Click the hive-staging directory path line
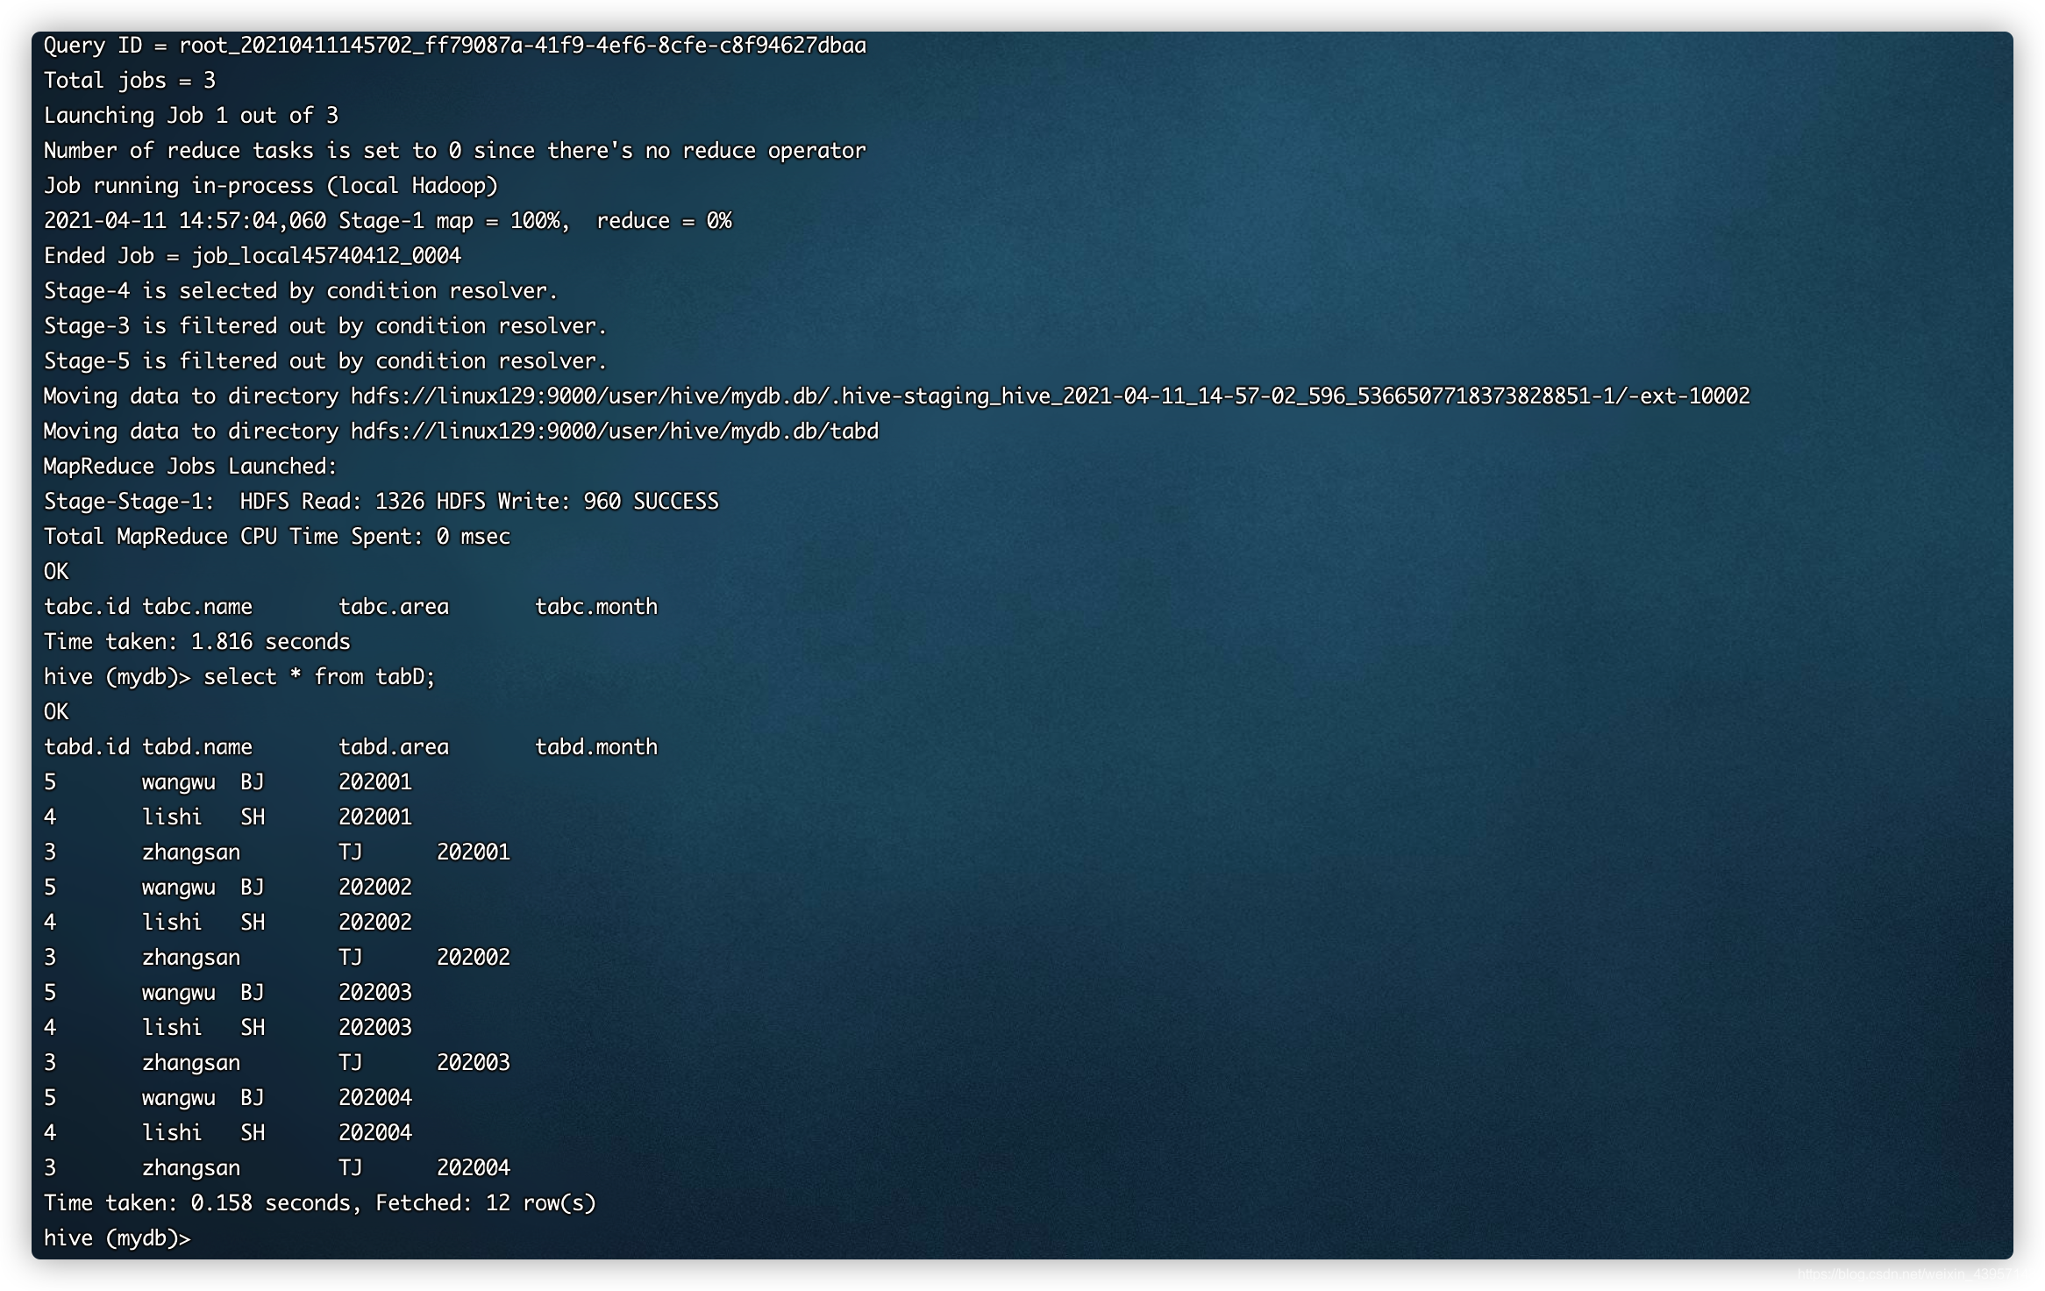The width and height of the screenshot is (2045, 1291). coord(897,396)
